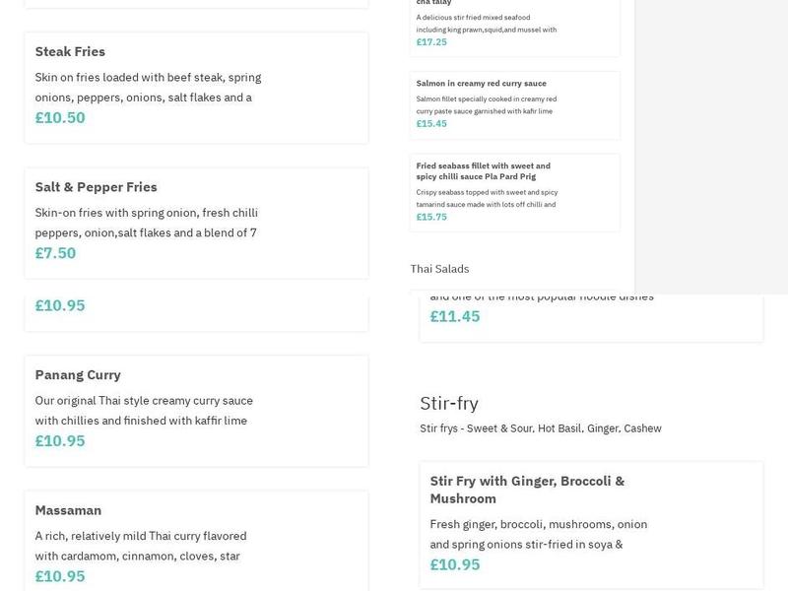The height and width of the screenshot is (591, 788).
Task: Jump to the Thai Salads heading
Action: tap(439, 269)
